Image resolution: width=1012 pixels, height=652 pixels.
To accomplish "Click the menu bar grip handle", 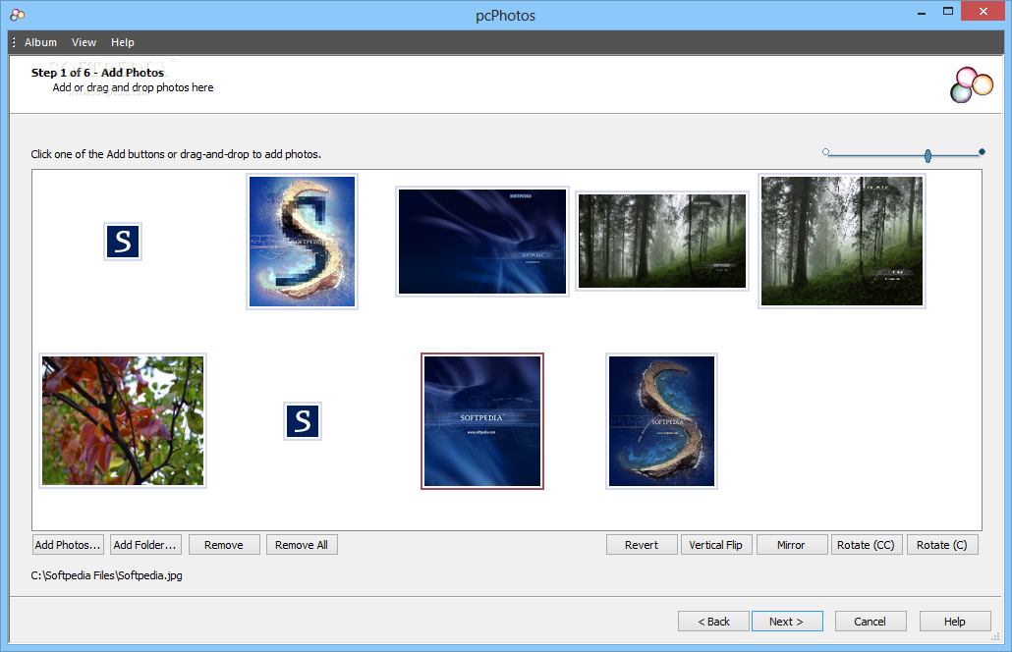I will [14, 42].
